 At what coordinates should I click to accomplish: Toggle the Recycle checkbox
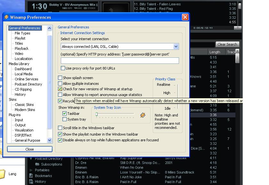coord(60,101)
